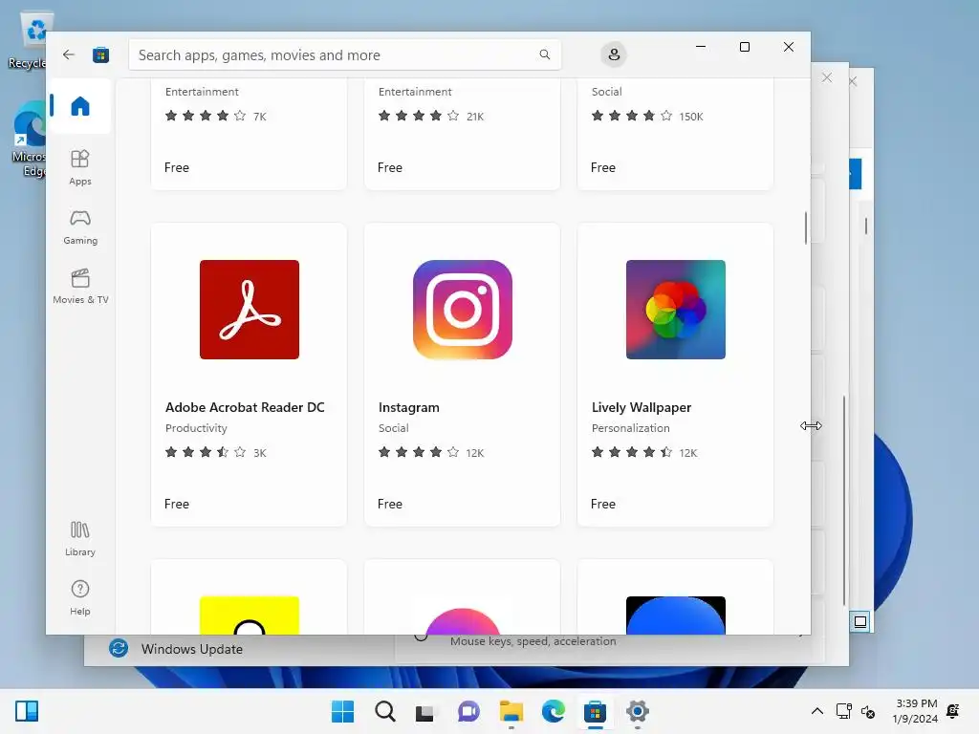Click the Microsoft Store logo in title bar

click(x=100, y=54)
